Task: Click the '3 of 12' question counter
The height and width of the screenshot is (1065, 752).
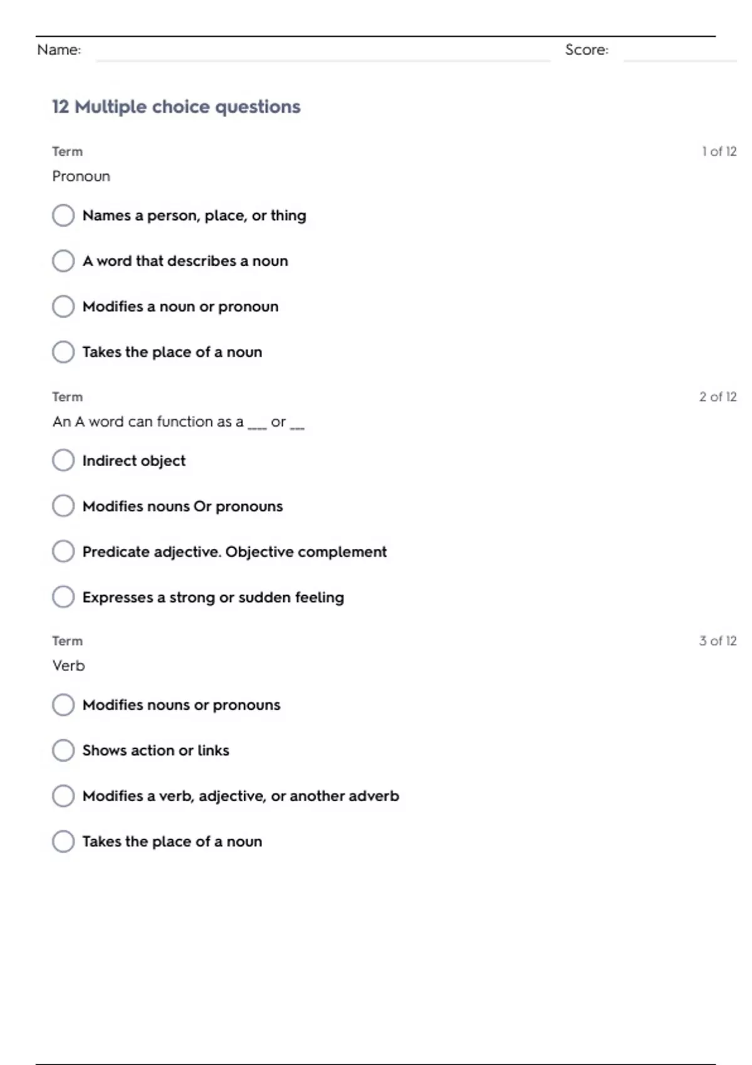Action: coord(718,641)
